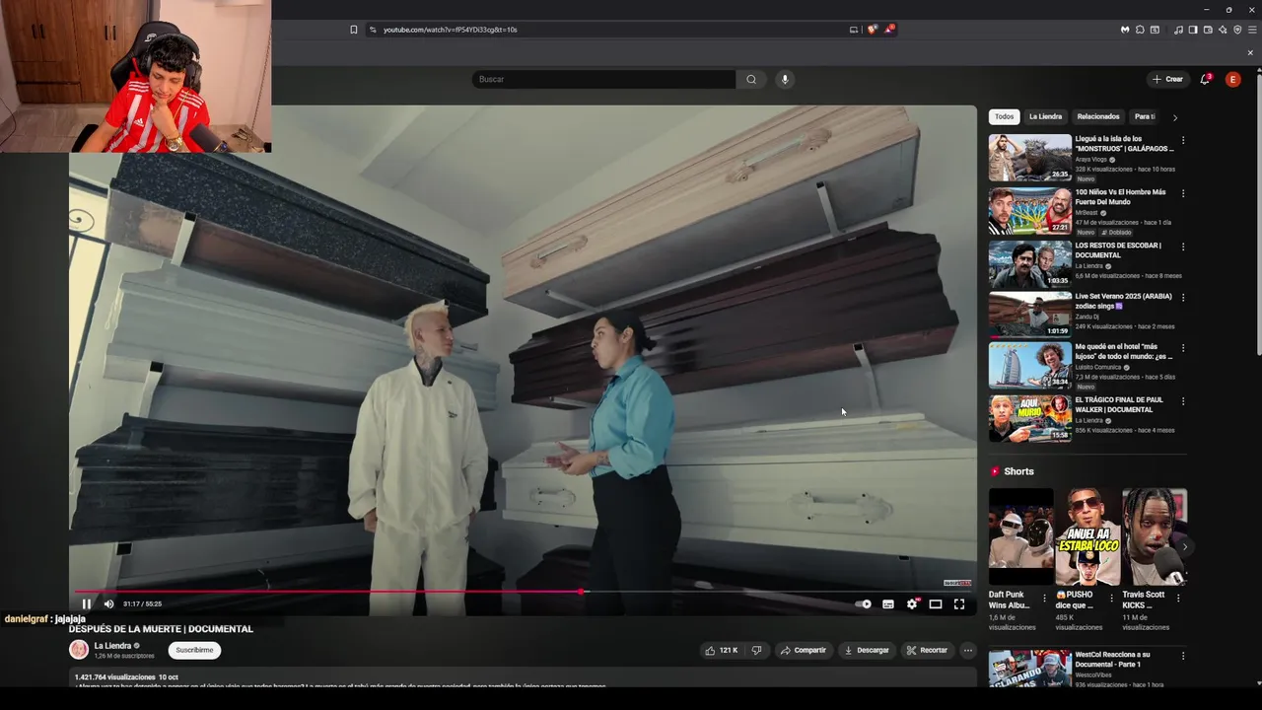1262x710 pixels.
Task: Open 'LOS RESTOS DE ESCOBAR' video title
Action: pyautogui.click(x=1118, y=250)
